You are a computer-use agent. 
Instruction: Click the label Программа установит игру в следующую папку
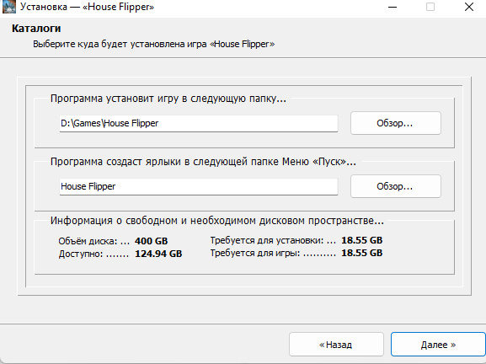click(x=168, y=99)
